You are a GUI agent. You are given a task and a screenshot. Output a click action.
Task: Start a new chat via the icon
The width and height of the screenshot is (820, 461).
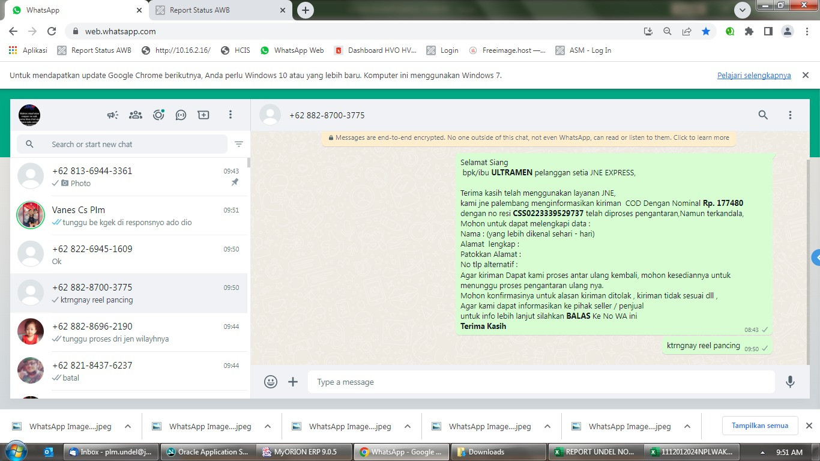point(203,115)
